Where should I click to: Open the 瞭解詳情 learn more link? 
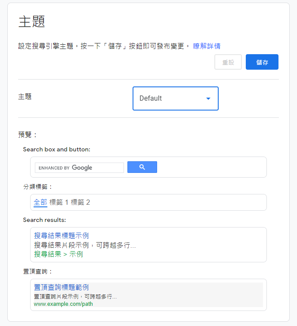click(x=207, y=46)
